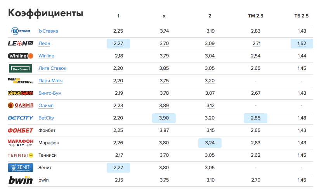Select Марафон's highlighted 3,24 odds
The height and width of the screenshot is (194, 319).
pos(210,143)
